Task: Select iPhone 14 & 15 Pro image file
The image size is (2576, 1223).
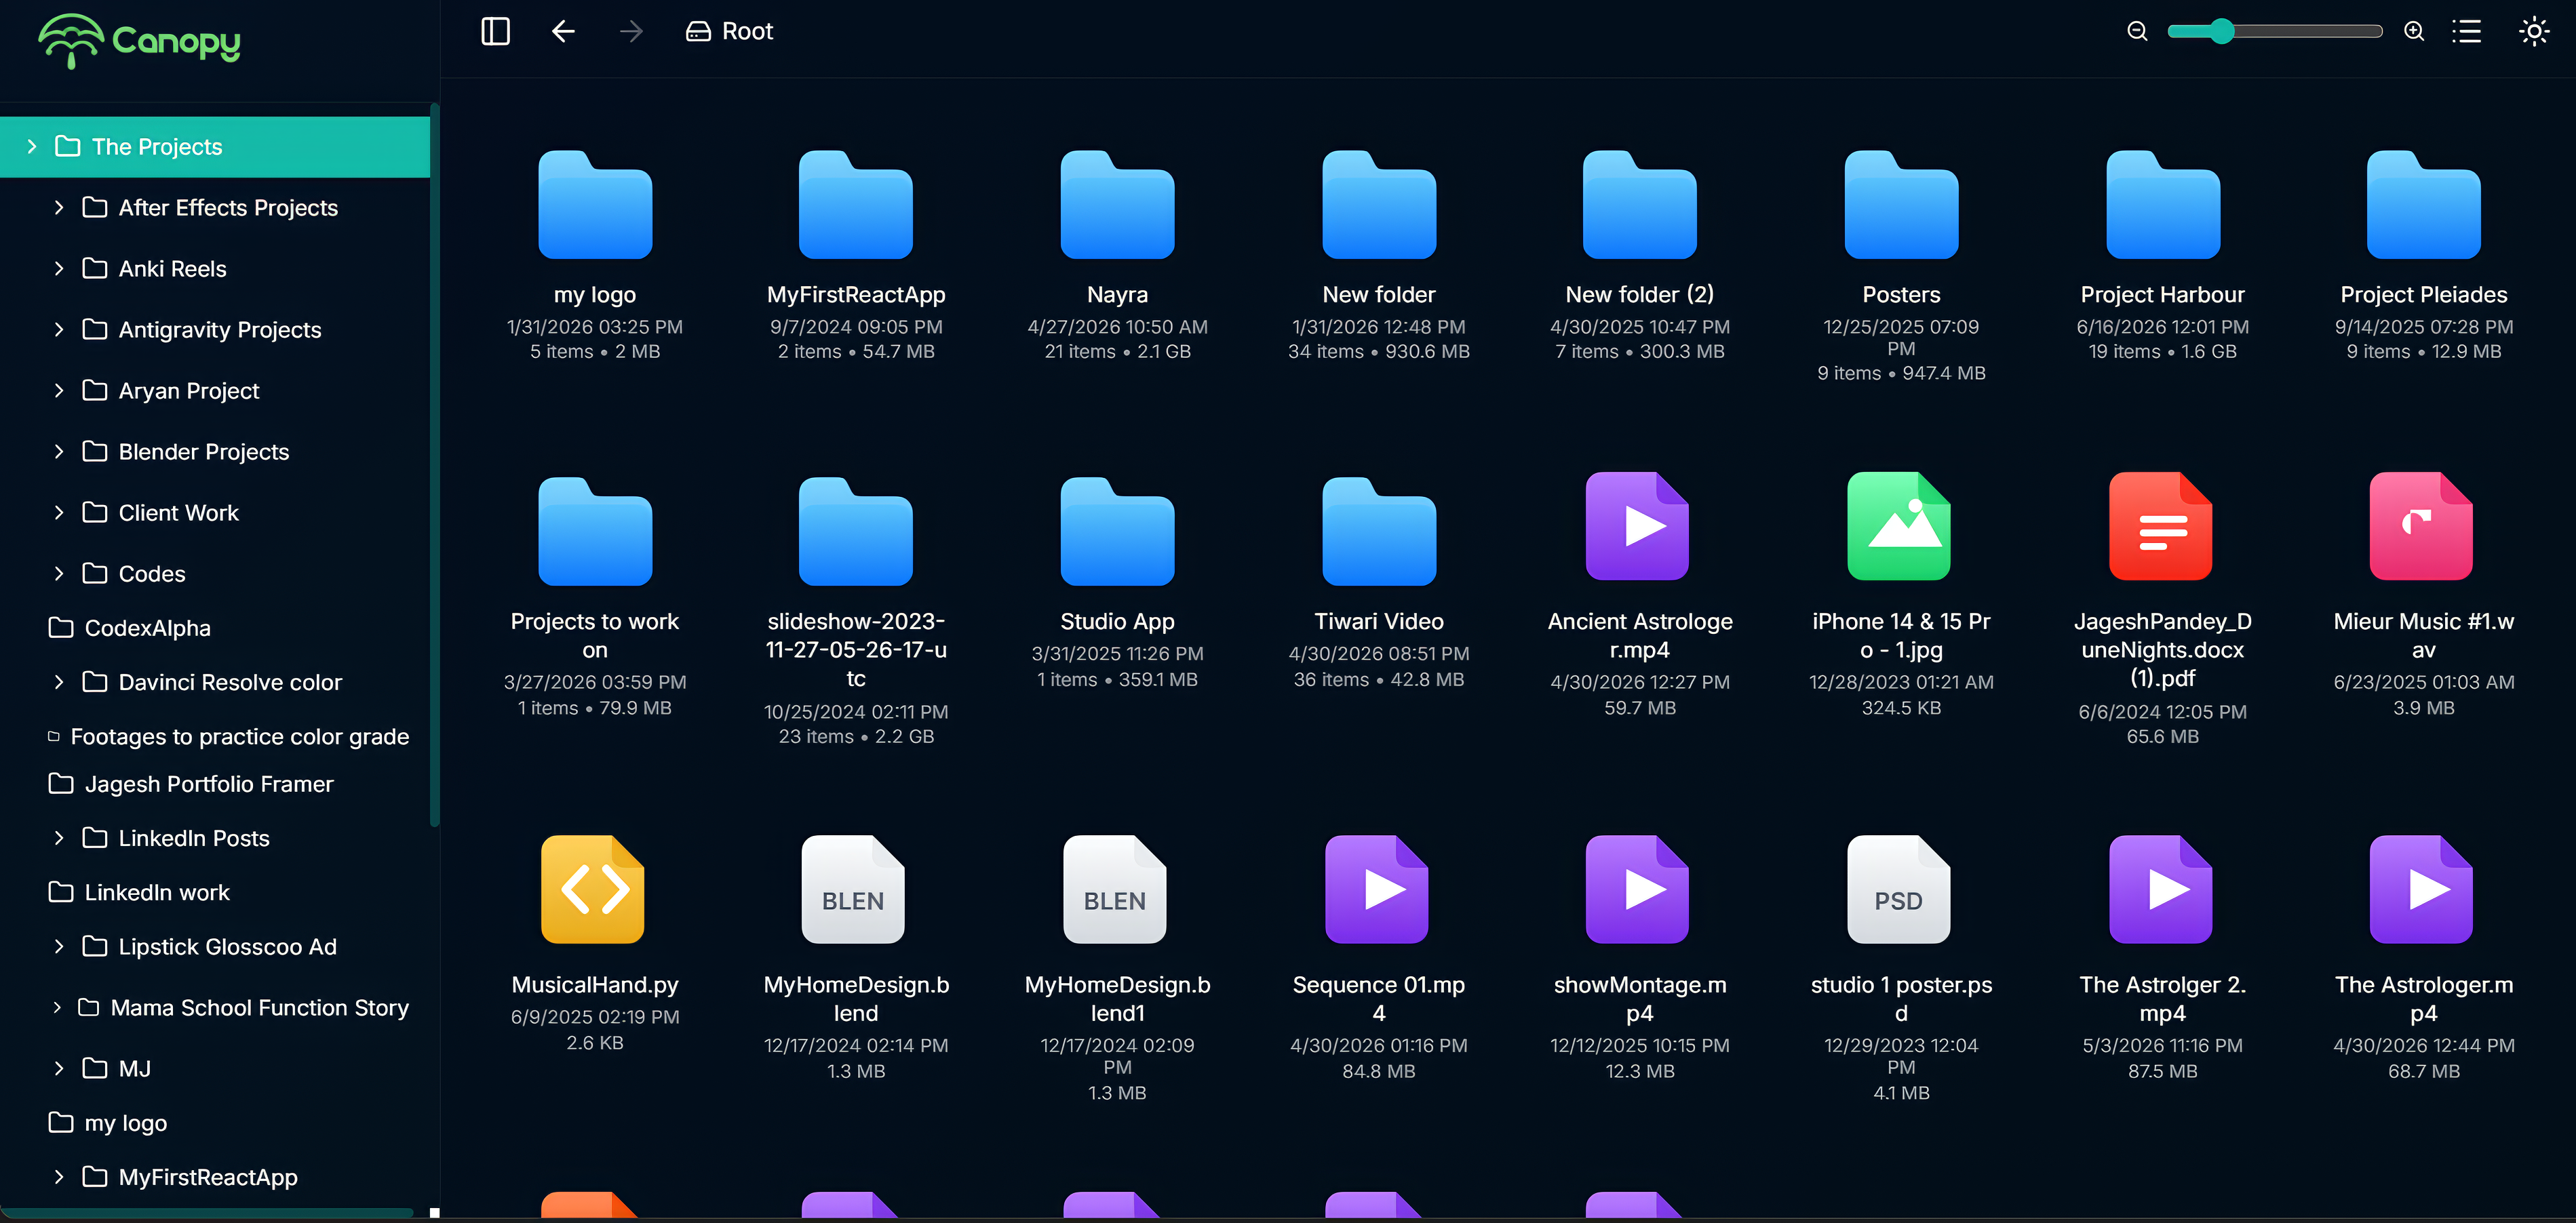Action: click(1899, 527)
